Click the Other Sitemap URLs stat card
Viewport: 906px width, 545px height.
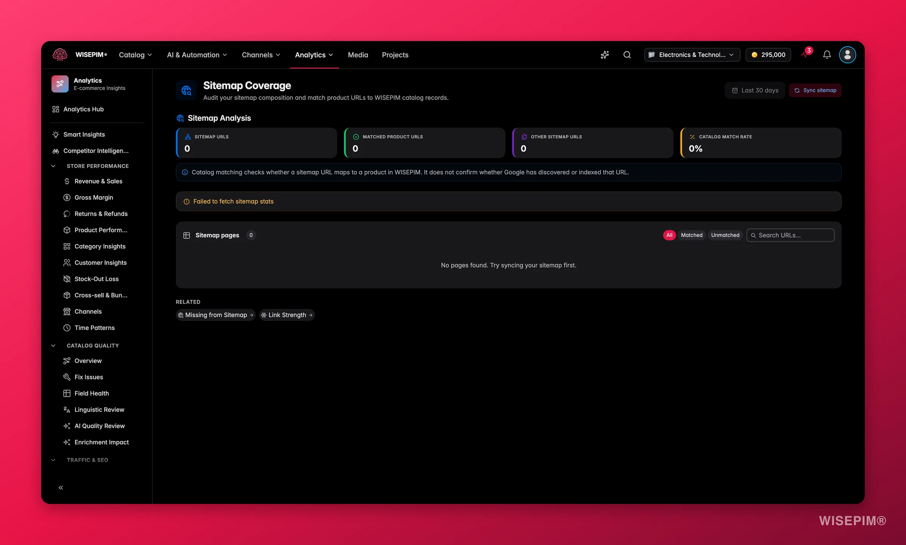593,143
